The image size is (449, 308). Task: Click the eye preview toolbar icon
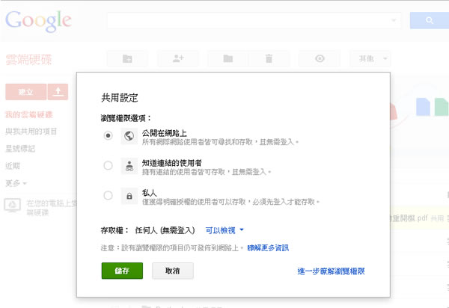[320, 58]
